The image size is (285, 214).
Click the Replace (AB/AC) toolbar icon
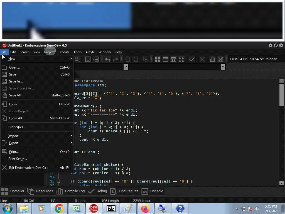coord(78,59)
